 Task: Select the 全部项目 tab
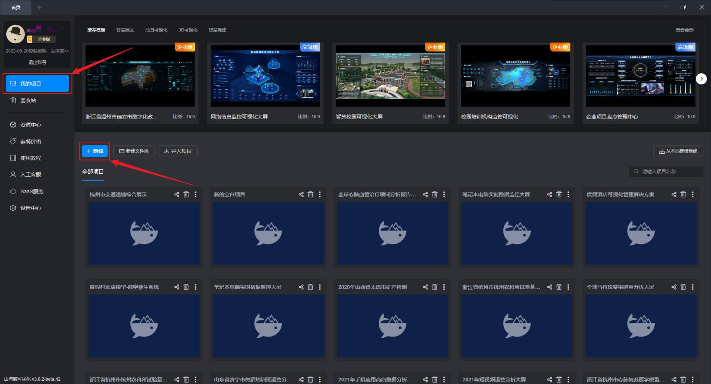click(93, 172)
